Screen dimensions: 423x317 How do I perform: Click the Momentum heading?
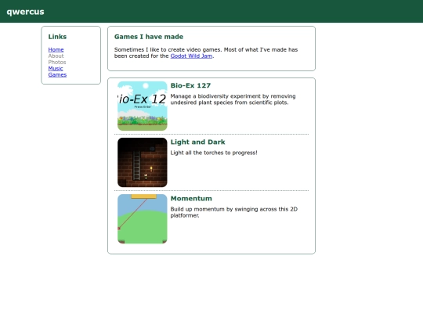click(x=191, y=198)
